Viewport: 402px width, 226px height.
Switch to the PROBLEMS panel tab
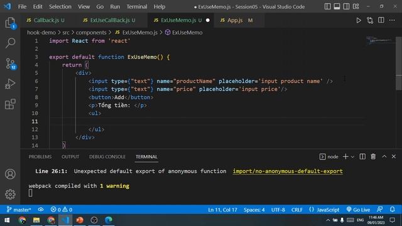40,157
